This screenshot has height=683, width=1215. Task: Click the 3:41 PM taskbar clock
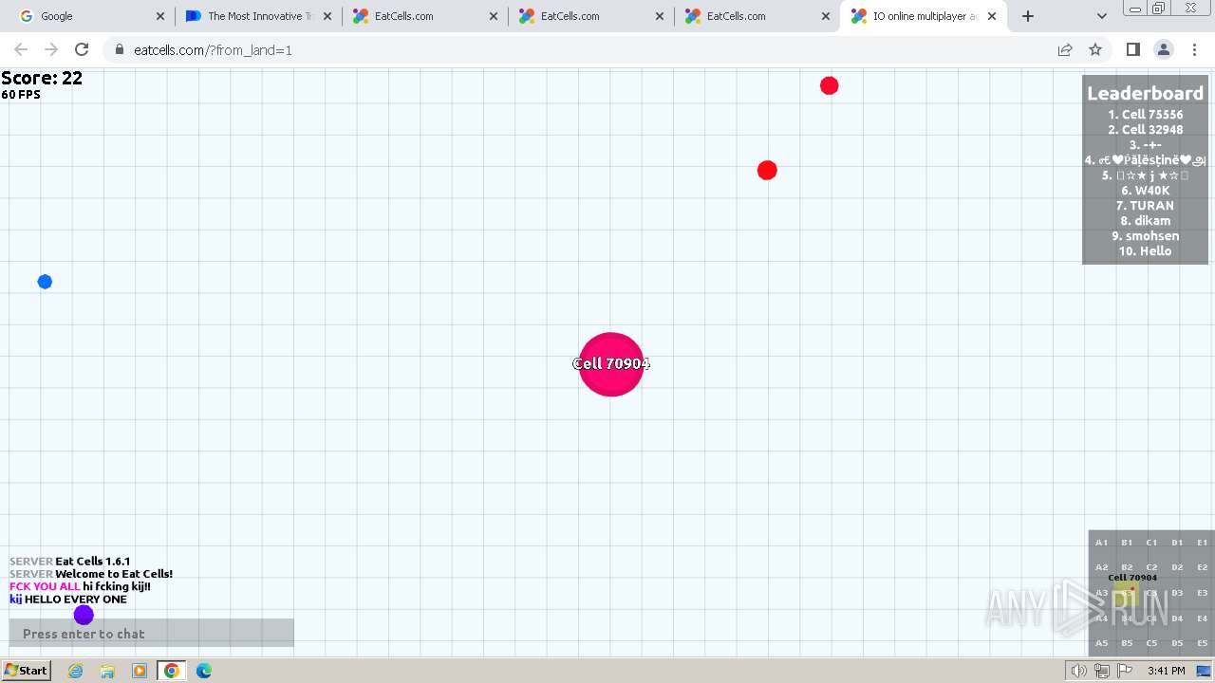(x=1166, y=671)
